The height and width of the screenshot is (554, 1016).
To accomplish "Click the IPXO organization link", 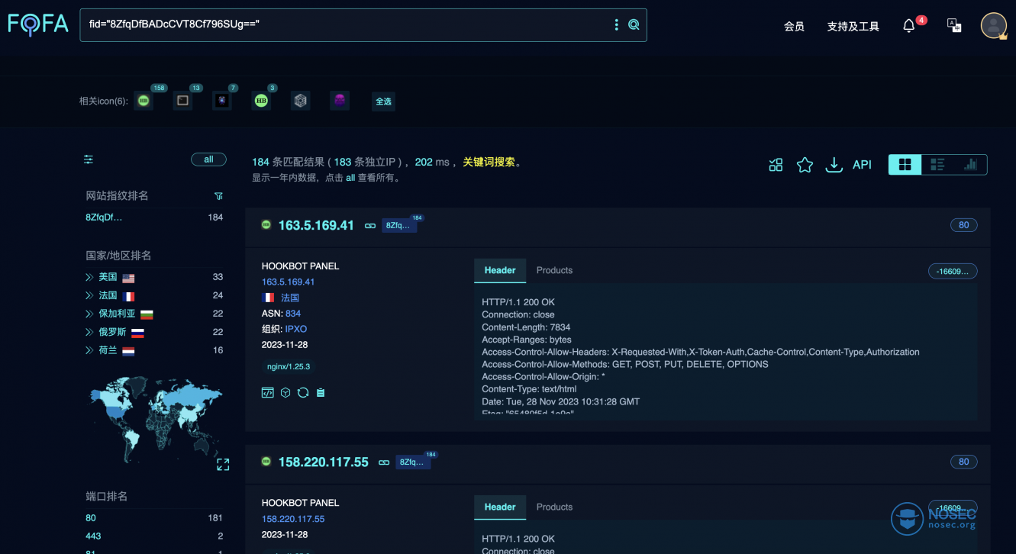I will (296, 329).
